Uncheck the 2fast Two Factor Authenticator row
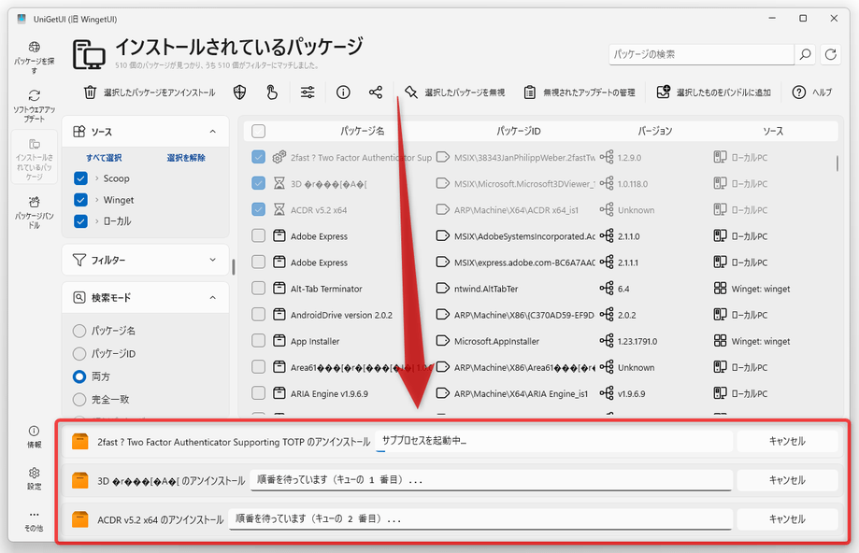 [x=258, y=157]
